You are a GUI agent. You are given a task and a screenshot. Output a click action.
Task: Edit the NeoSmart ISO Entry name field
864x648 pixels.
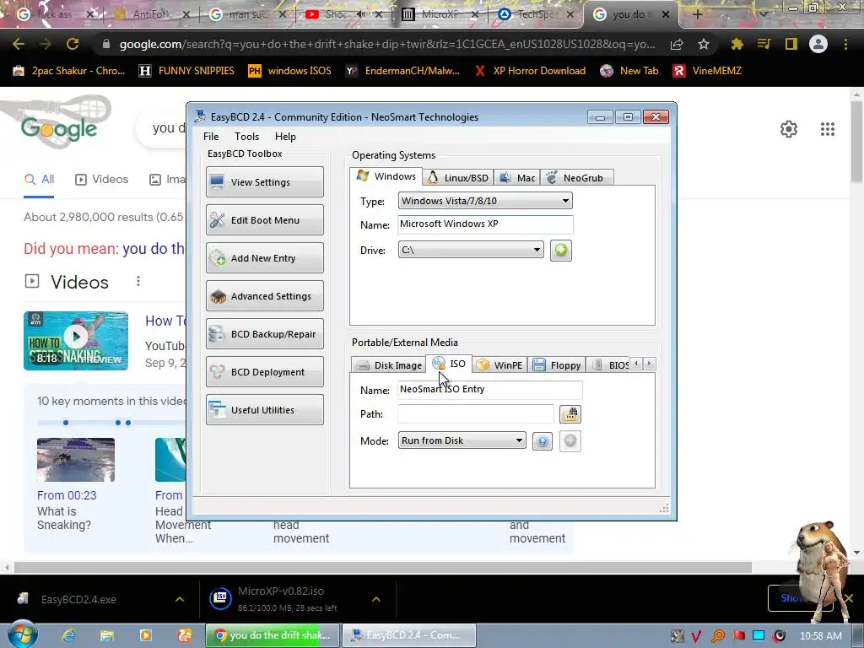(489, 389)
